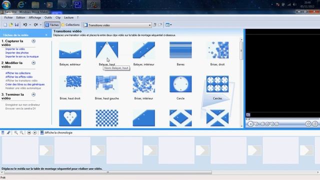Click Importer la vidéo link
Screen dimensions: 320x180
15,49
